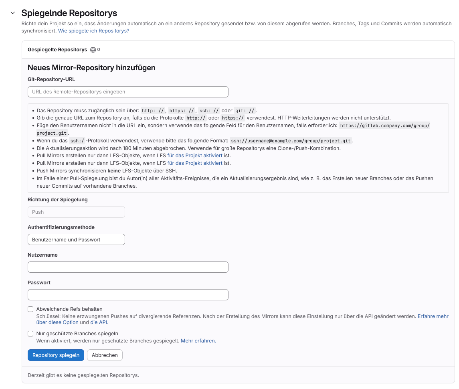Viewport: 459px width, 389px height.
Task: Open the Richtung der Spiegelung dropdown
Action: click(76, 212)
